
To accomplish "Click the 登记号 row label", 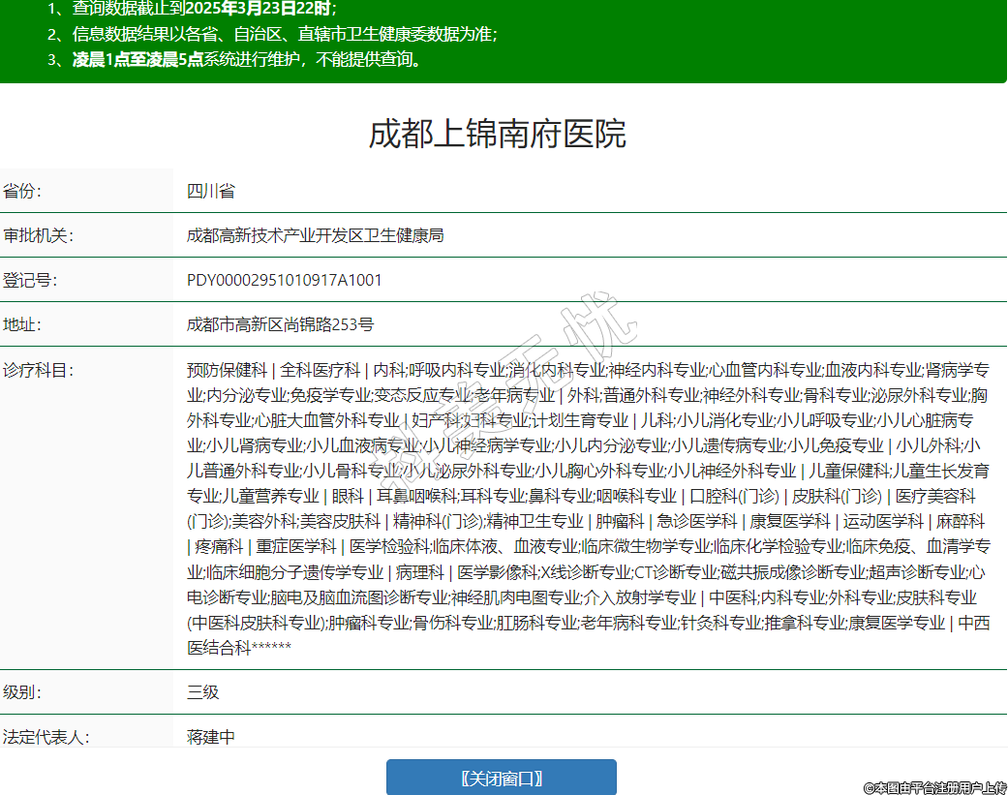I will point(31,280).
